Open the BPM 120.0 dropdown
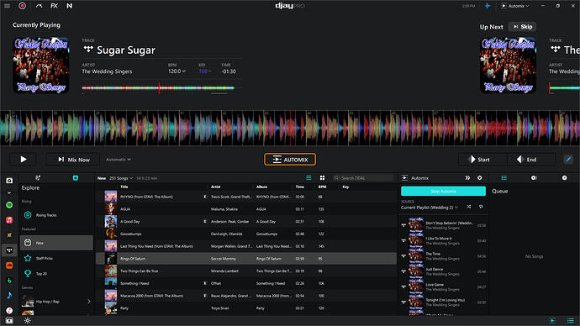Screen dimensions: 580x326 (177, 71)
